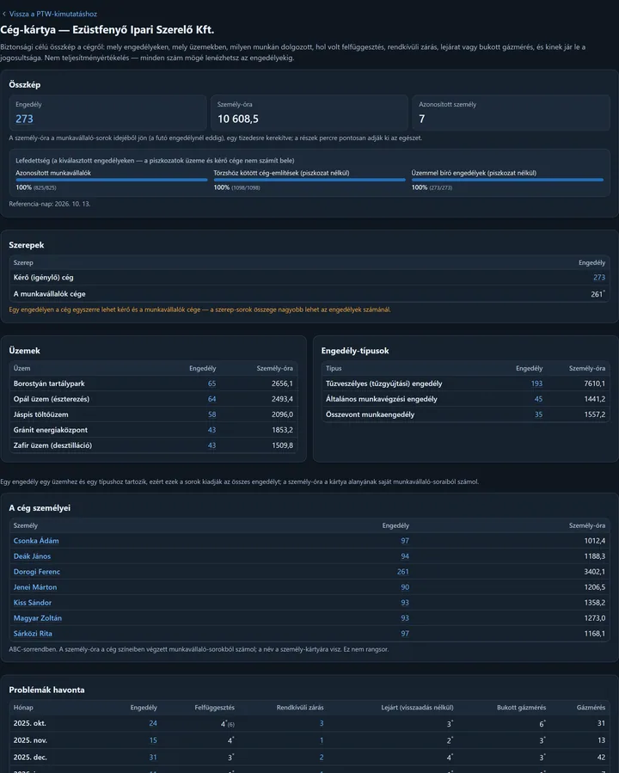Screen dimensions: 619x773
Task: Open 64 permits of Opál üzem (észterezés)
Action: [x=211, y=399]
